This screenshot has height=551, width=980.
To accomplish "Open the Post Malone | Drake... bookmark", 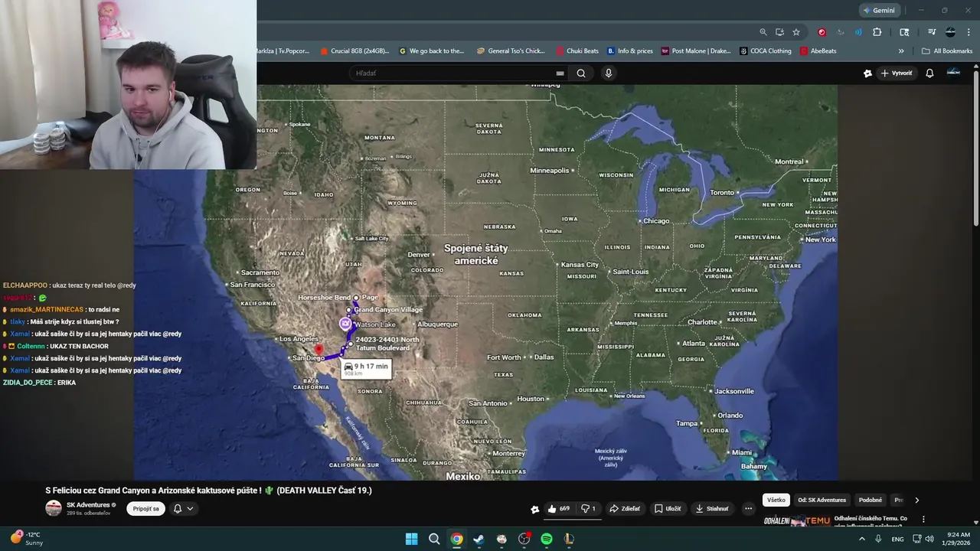I will tap(696, 51).
